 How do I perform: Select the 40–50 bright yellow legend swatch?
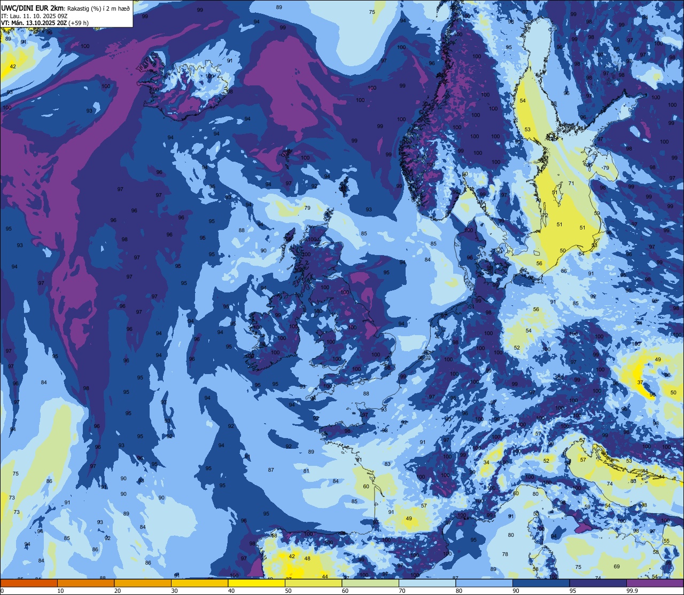point(256,583)
